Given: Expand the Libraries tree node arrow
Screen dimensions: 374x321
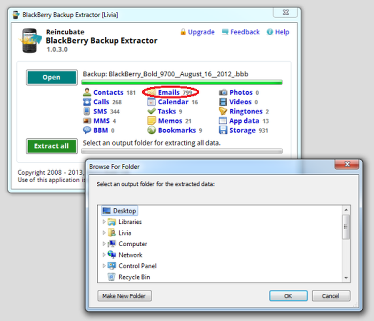Looking at the screenshot, I should pos(104,222).
